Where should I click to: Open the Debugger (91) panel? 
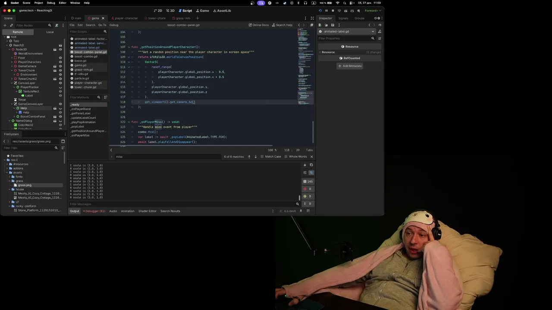[x=94, y=211]
